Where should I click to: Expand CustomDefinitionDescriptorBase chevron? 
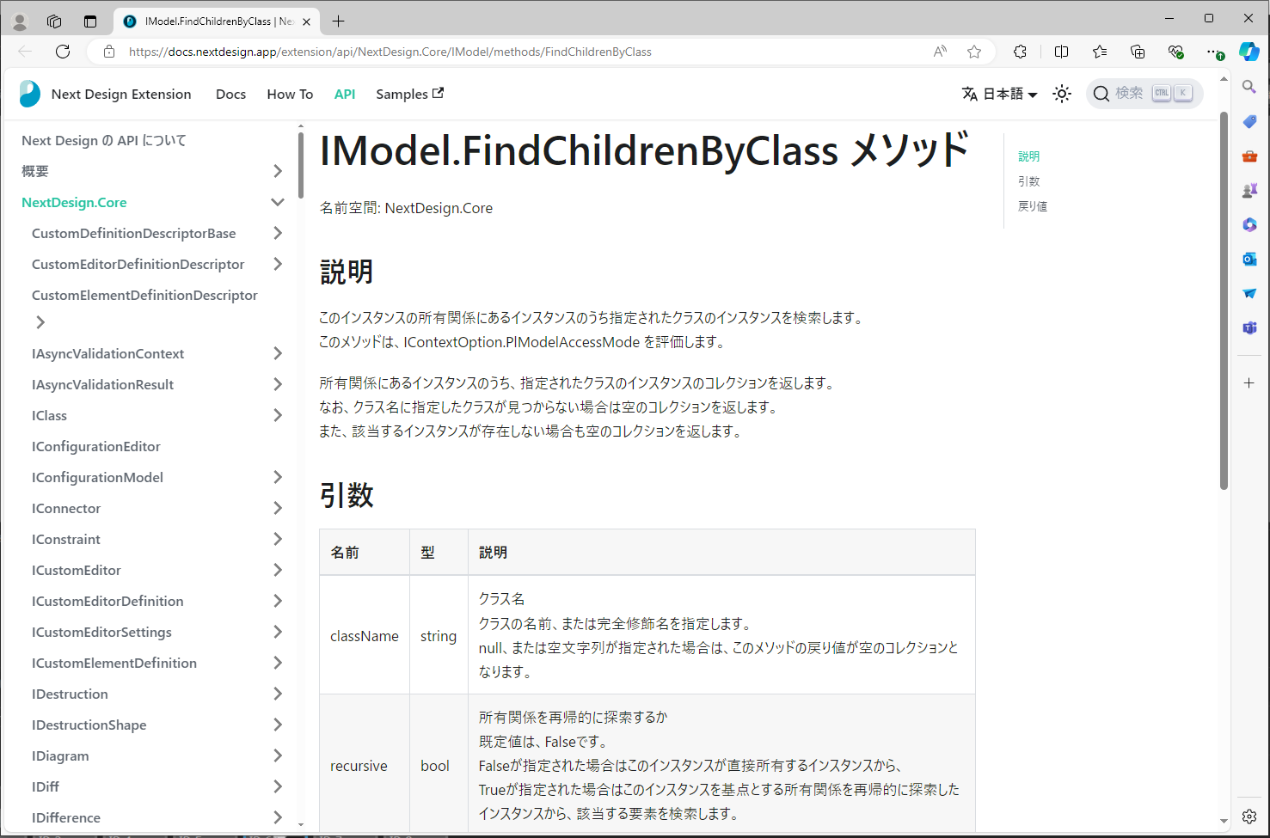click(x=277, y=233)
